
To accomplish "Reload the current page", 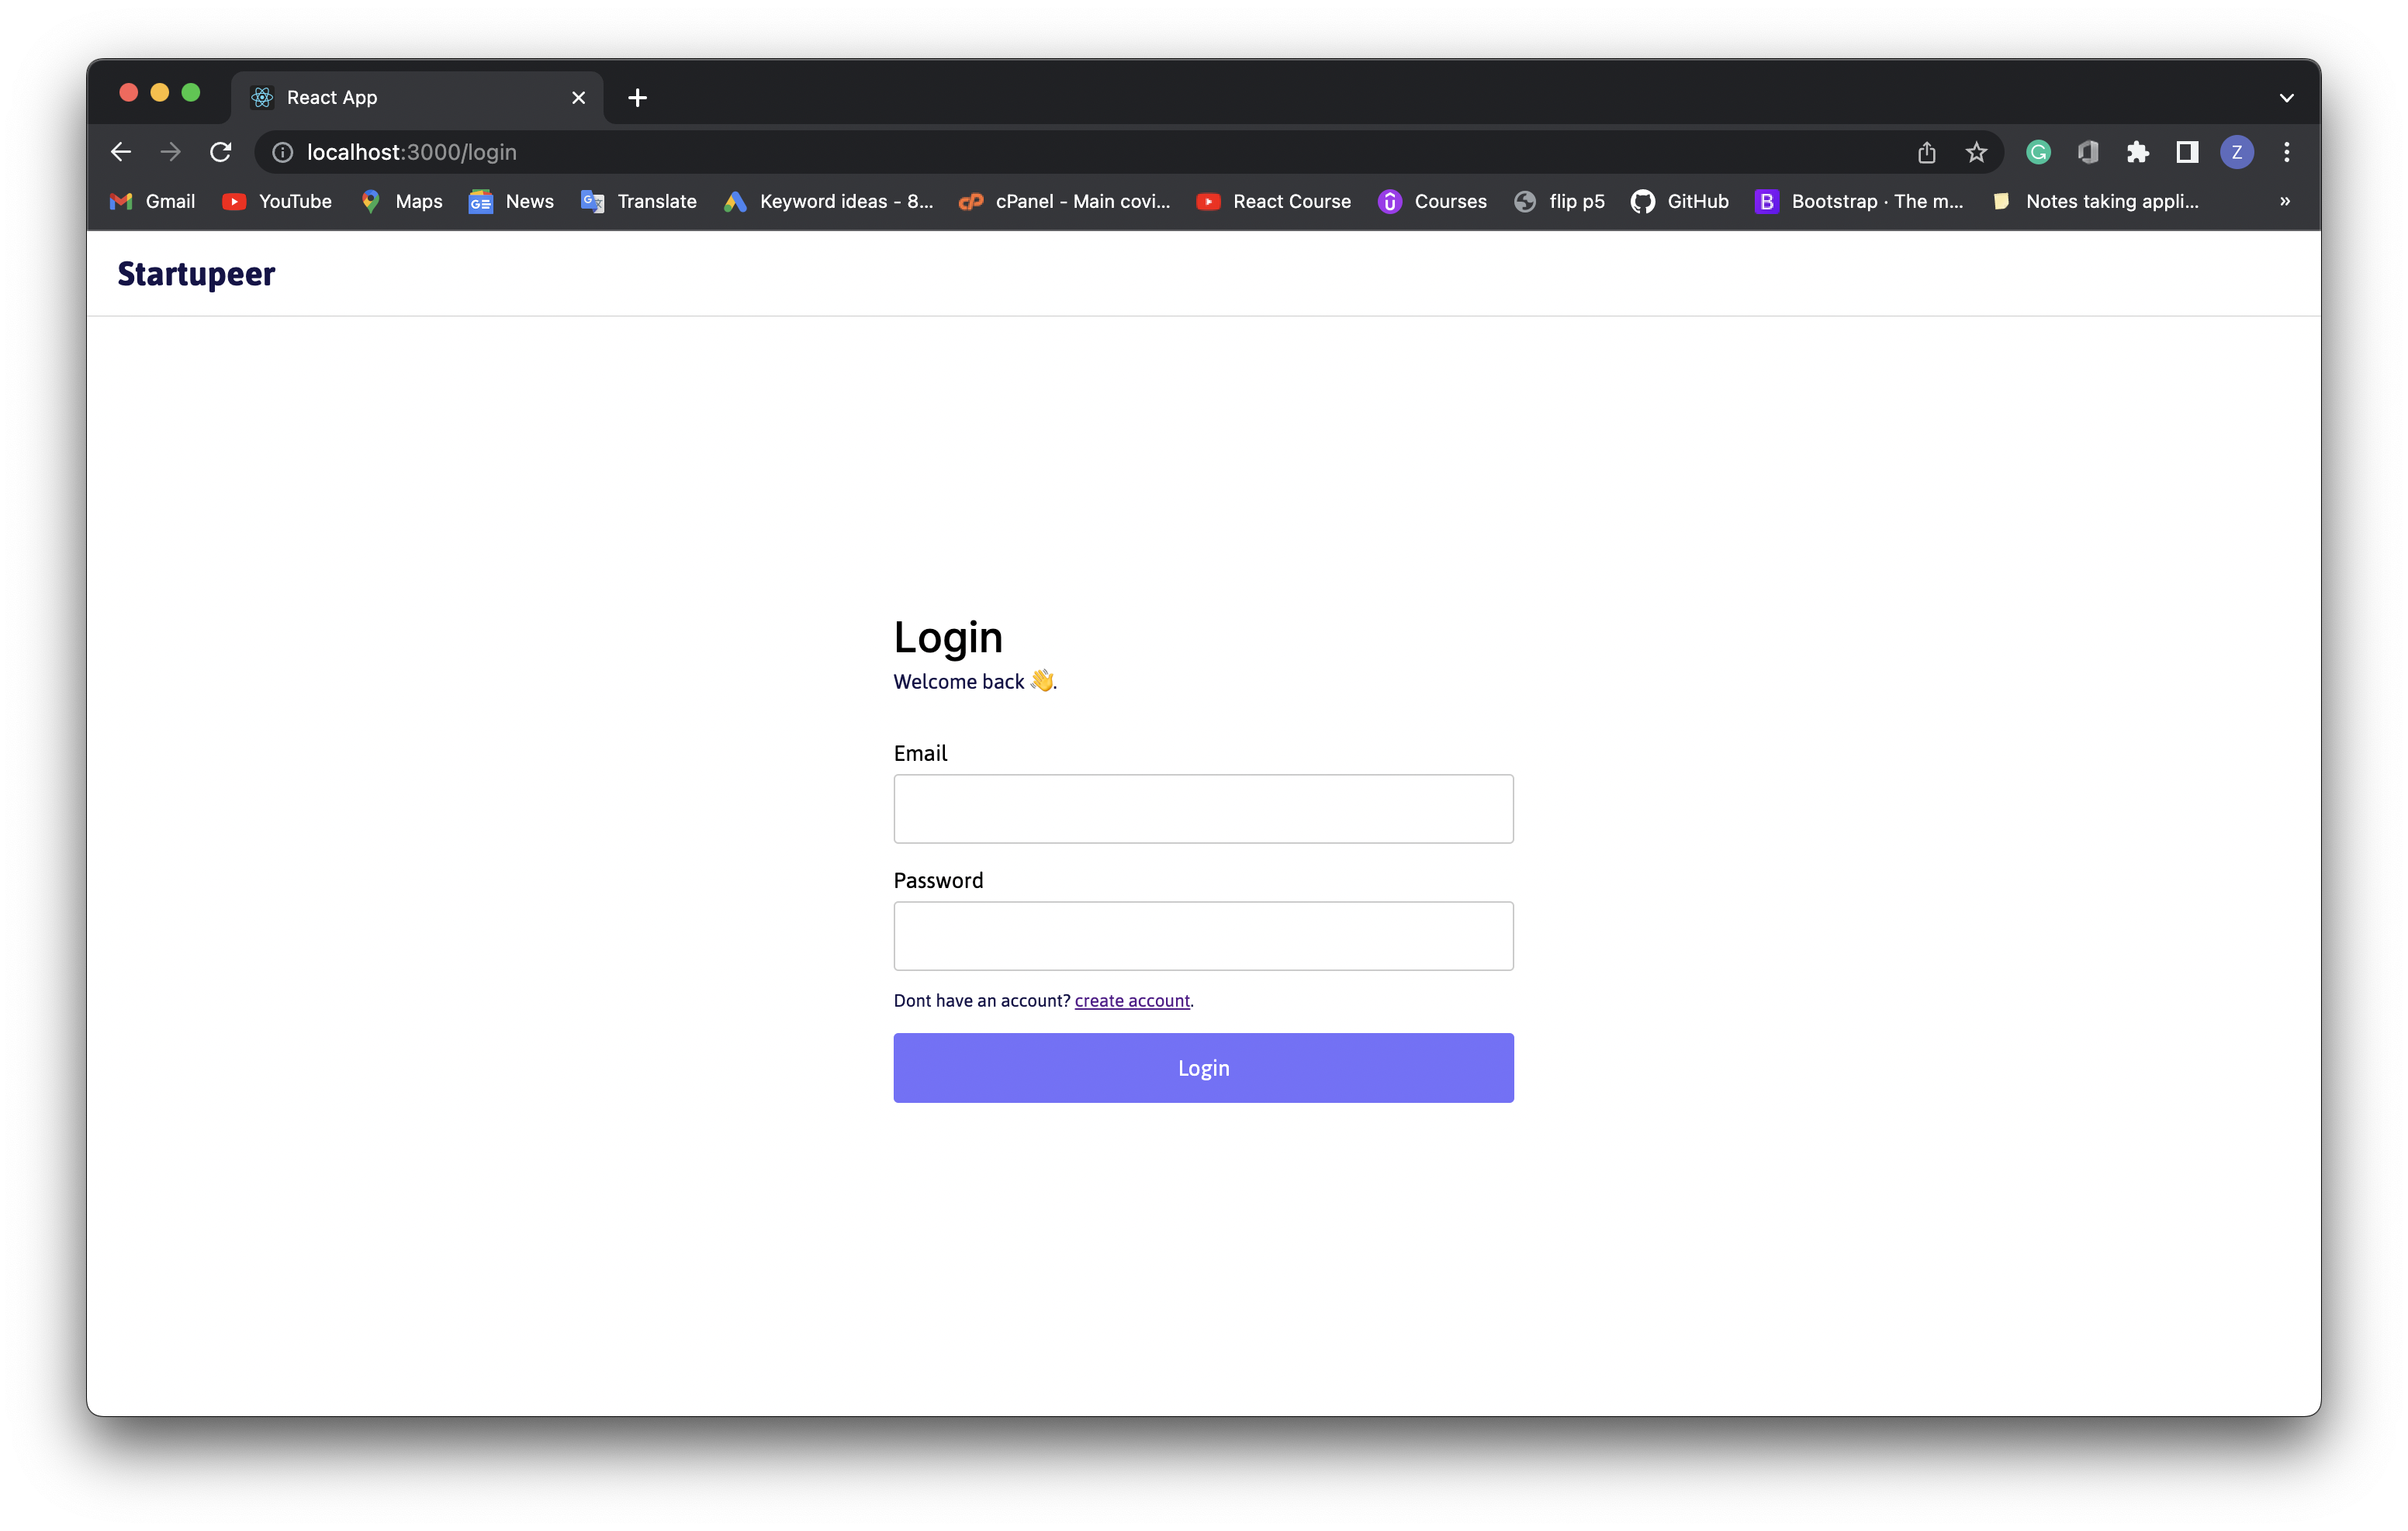I will coord(221,152).
